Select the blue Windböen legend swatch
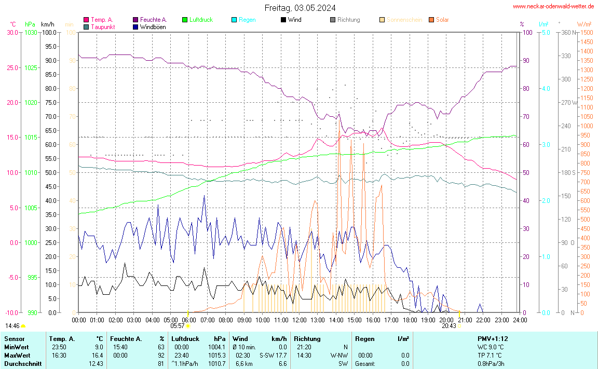Screen dimensions: 598x369 point(135,27)
